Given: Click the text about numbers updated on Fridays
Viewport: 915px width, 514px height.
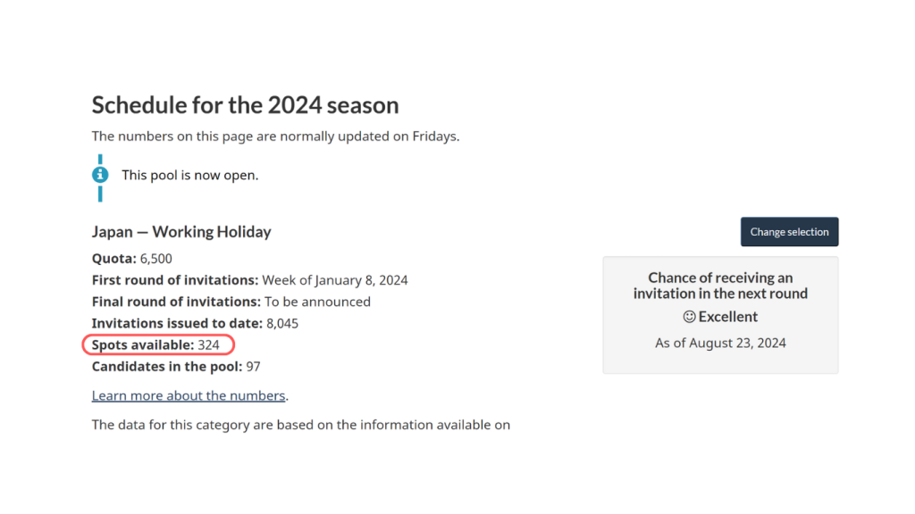Looking at the screenshot, I should (x=275, y=137).
